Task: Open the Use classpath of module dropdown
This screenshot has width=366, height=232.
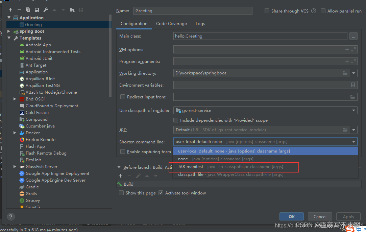Action: (x=353, y=110)
